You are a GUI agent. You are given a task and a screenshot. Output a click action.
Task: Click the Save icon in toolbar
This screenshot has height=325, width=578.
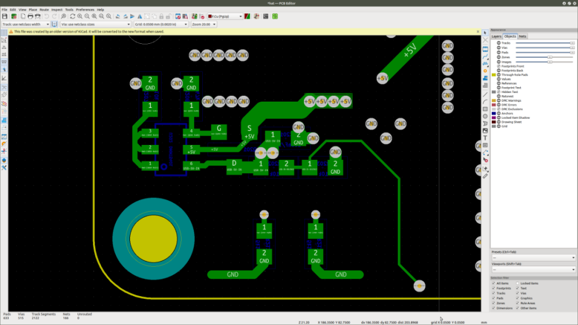[x=5, y=16]
